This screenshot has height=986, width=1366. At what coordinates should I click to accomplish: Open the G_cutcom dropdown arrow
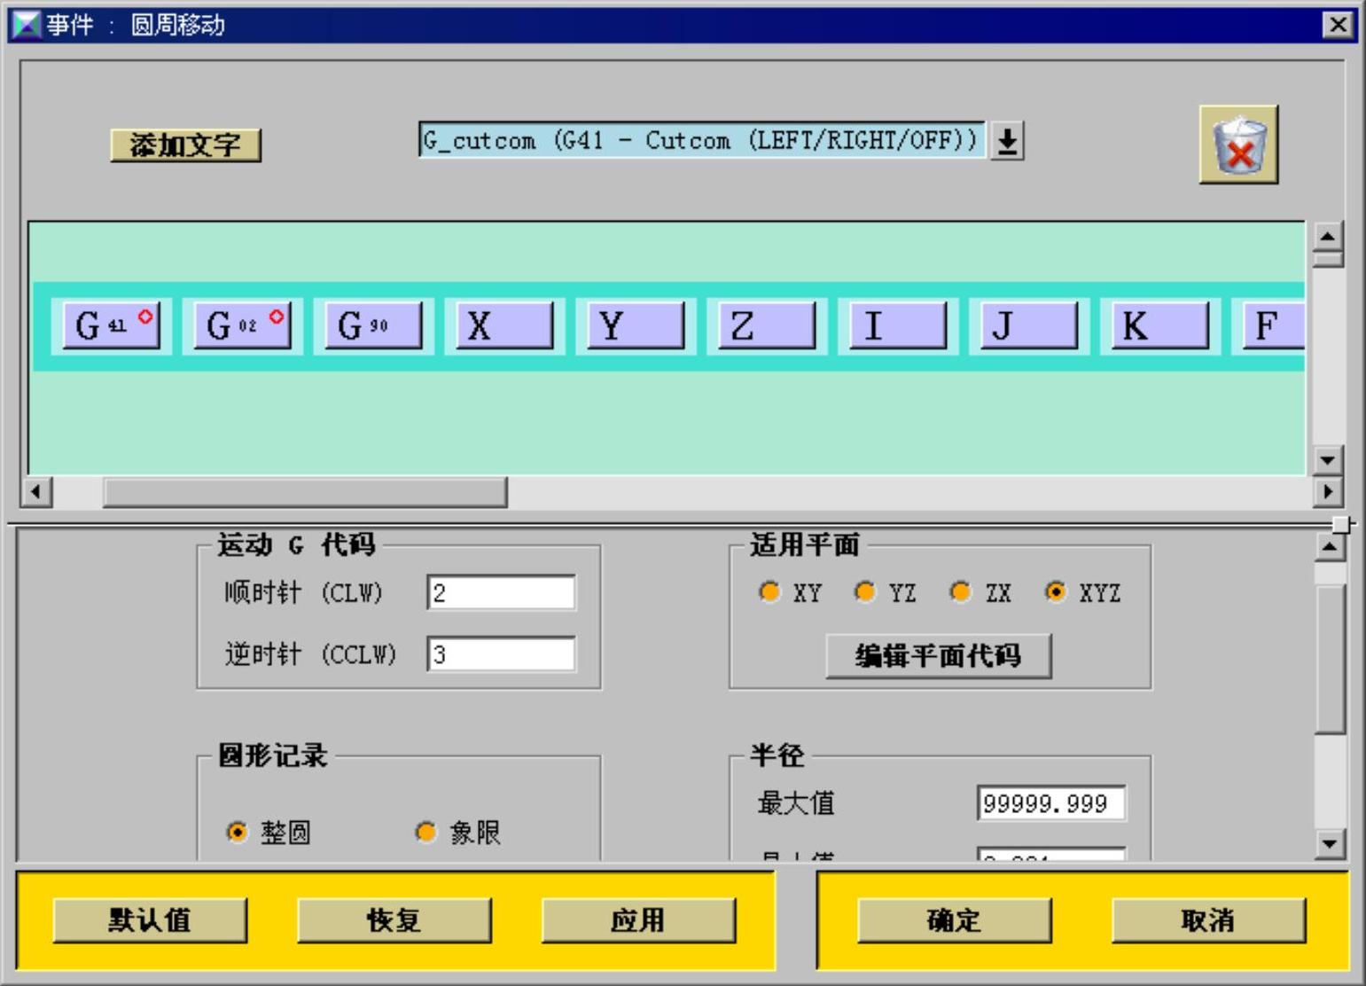(1007, 141)
